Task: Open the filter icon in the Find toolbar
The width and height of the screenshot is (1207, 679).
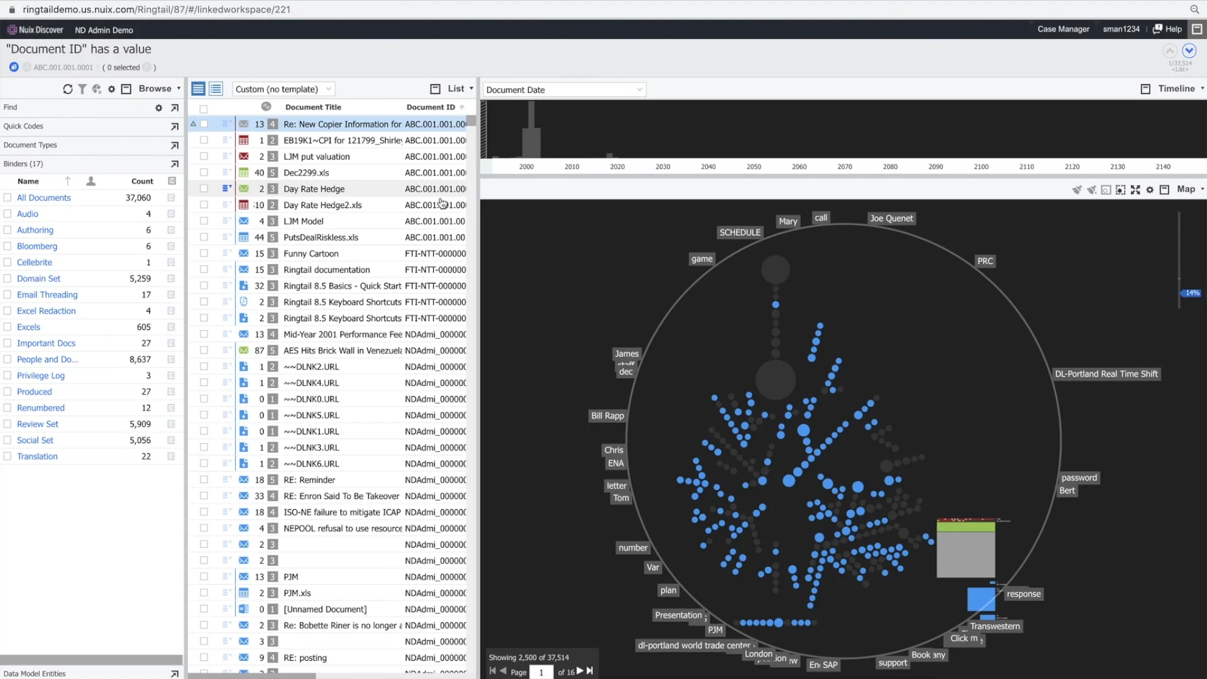Action: [82, 89]
